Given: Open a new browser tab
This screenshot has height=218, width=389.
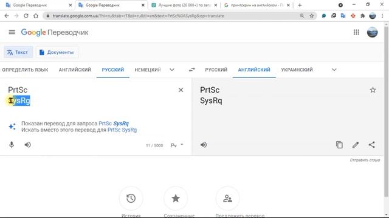Looking at the screenshot, I should point(300,5).
